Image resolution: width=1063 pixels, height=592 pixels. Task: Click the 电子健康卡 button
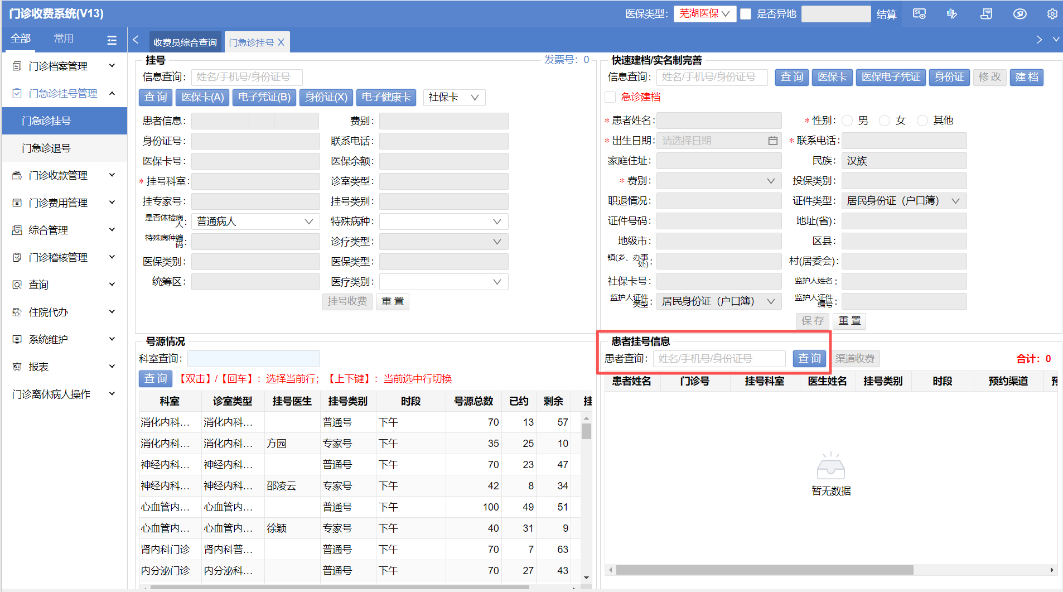[x=386, y=98]
